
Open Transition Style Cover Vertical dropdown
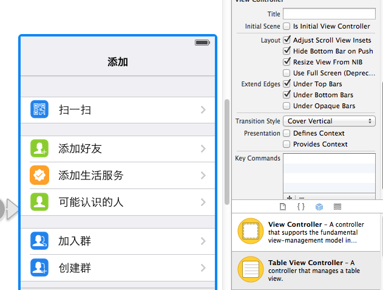[329, 121]
